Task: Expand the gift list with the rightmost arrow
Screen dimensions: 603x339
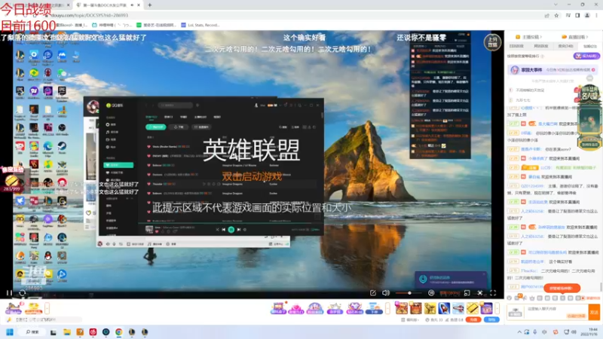Action: click(497, 308)
